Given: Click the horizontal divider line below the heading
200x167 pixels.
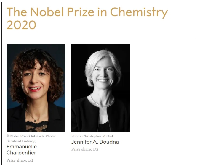Looking at the screenshot, I should pos(101,38).
